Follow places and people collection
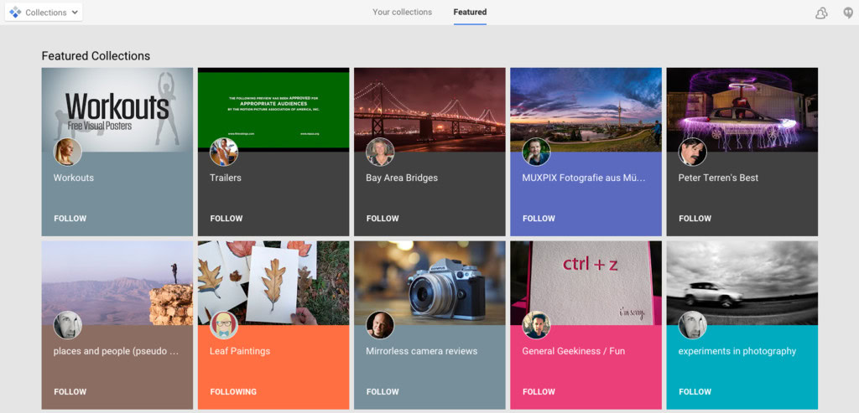Image resolution: width=859 pixels, height=413 pixels. click(70, 392)
